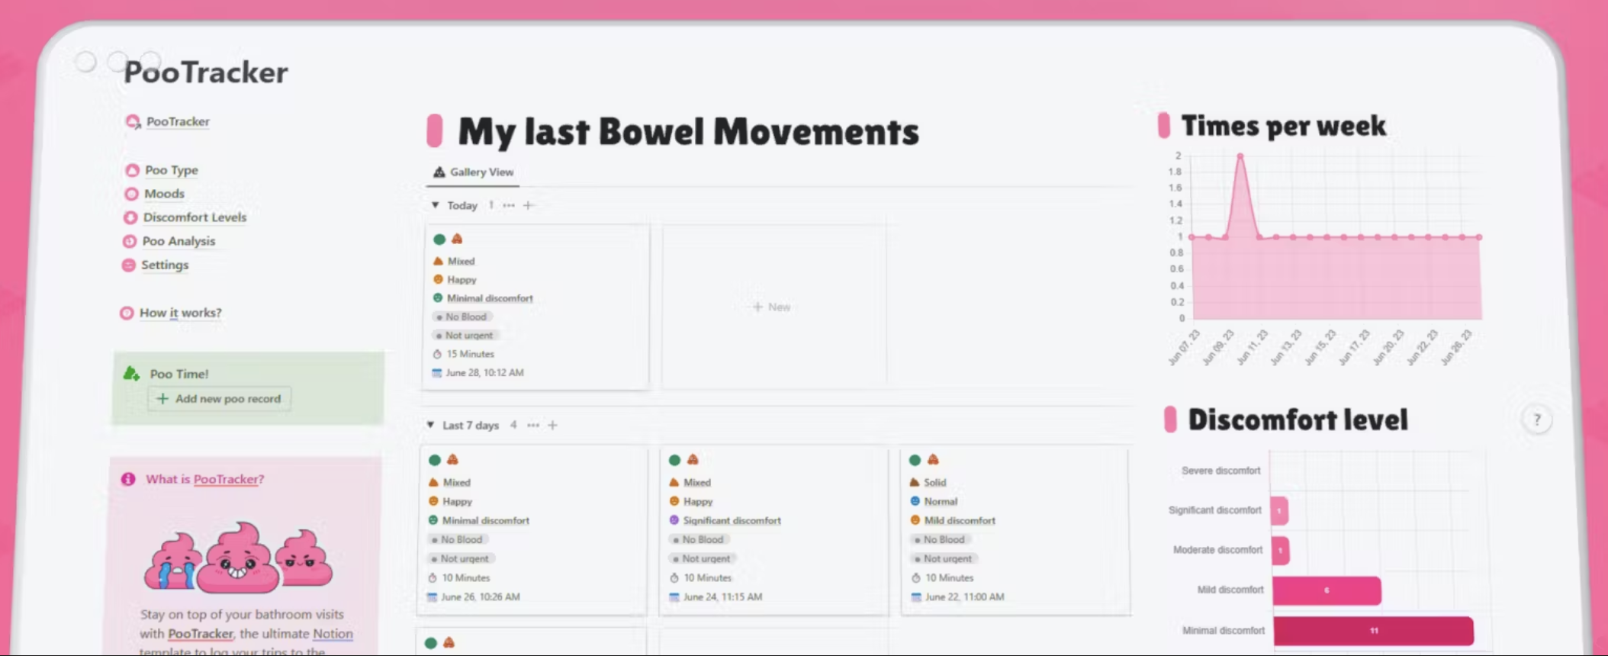The height and width of the screenshot is (656, 1608).
Task: Open the Last 7 days options menu
Action: (533, 425)
